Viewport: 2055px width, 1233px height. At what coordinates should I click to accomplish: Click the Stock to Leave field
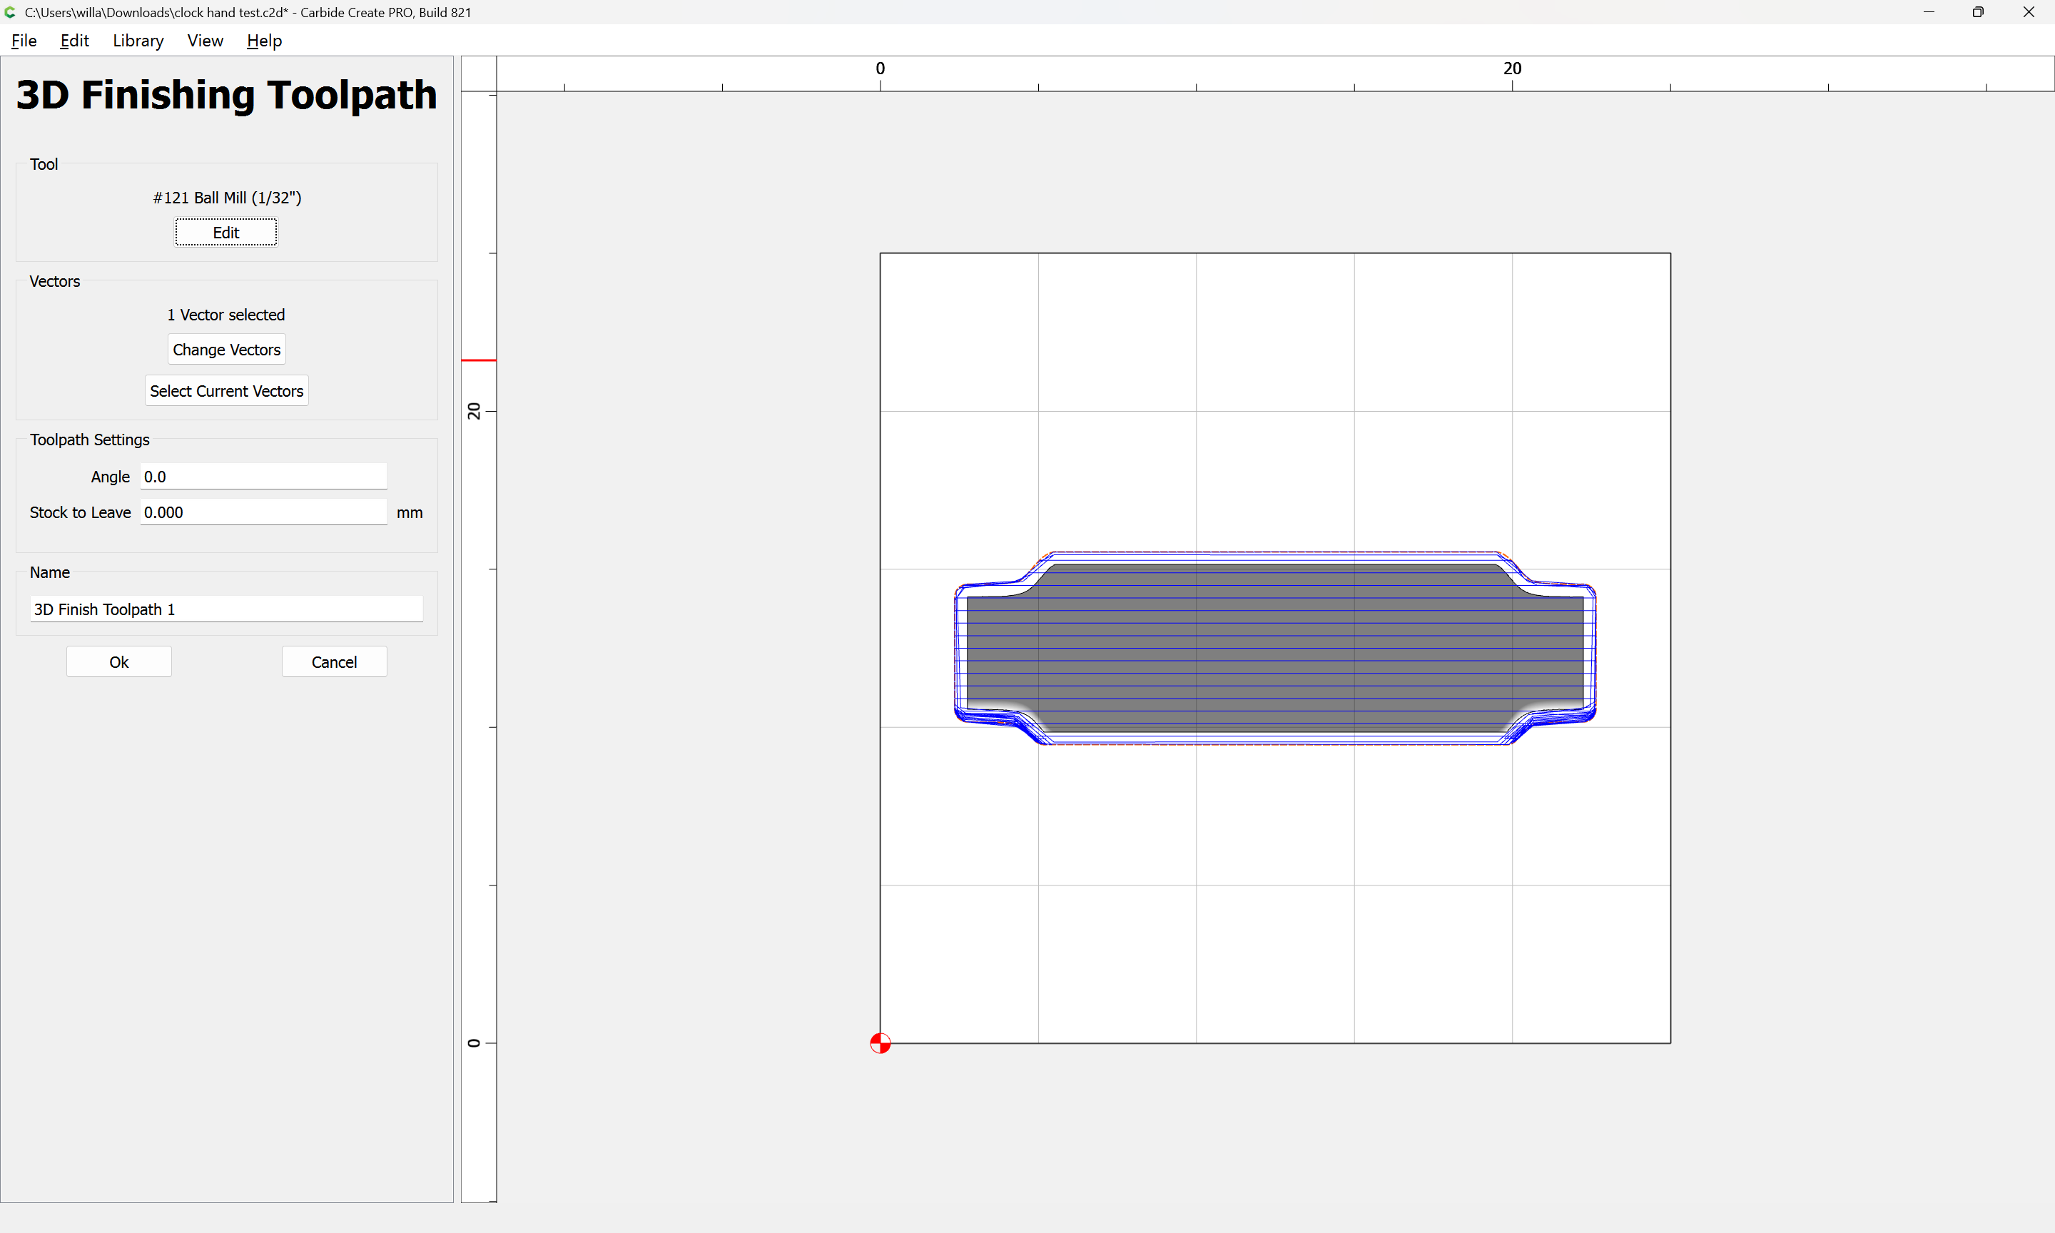pos(263,512)
